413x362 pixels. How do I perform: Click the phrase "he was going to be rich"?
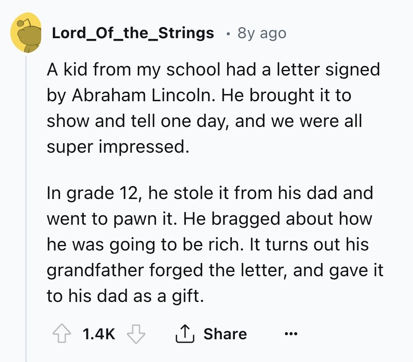click(x=146, y=244)
